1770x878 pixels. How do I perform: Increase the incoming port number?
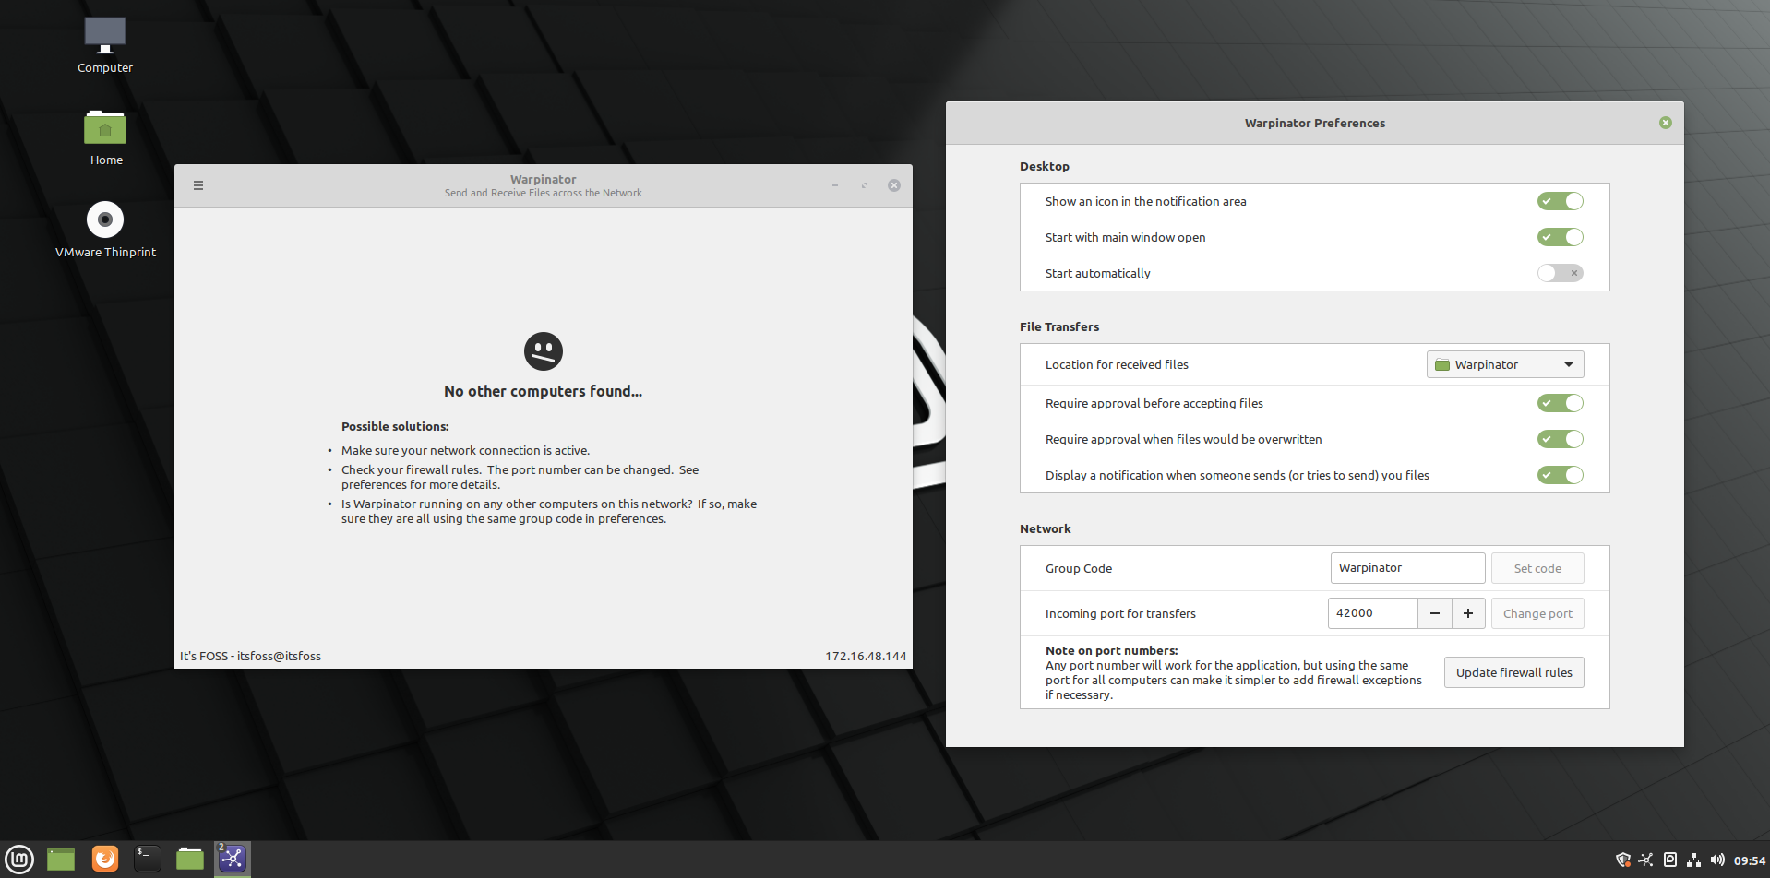tap(1468, 613)
